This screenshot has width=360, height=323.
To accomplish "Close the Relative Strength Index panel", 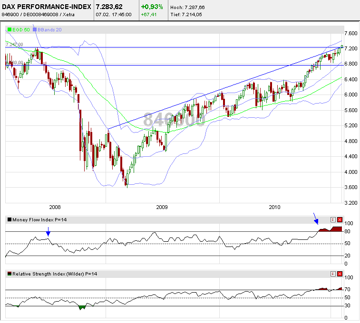I will pyautogui.click(x=340, y=274).
